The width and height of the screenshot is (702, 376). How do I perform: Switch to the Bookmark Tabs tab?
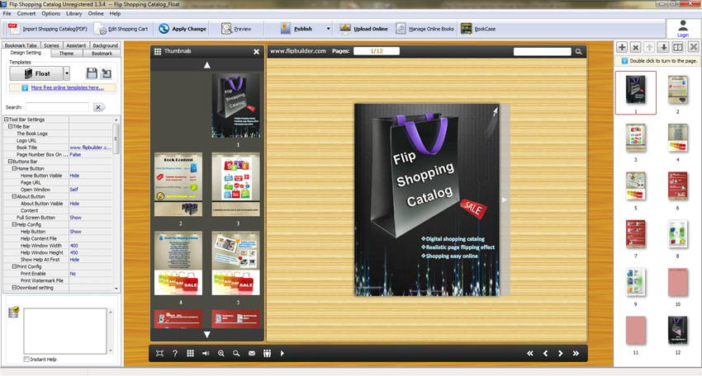click(x=21, y=45)
